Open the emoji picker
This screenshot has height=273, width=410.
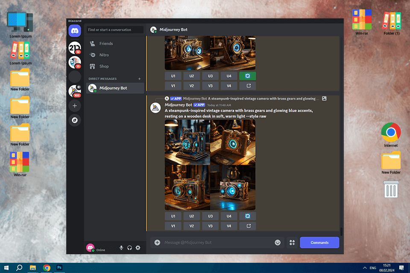pos(278,242)
